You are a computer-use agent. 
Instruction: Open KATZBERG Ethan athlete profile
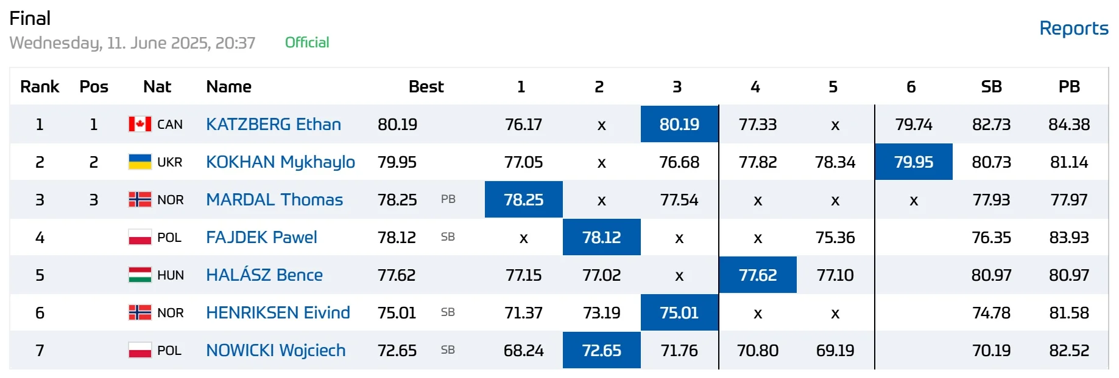pyautogui.click(x=273, y=125)
